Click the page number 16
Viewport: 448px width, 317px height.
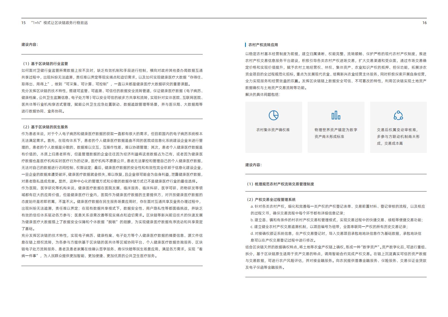coord(425,23)
